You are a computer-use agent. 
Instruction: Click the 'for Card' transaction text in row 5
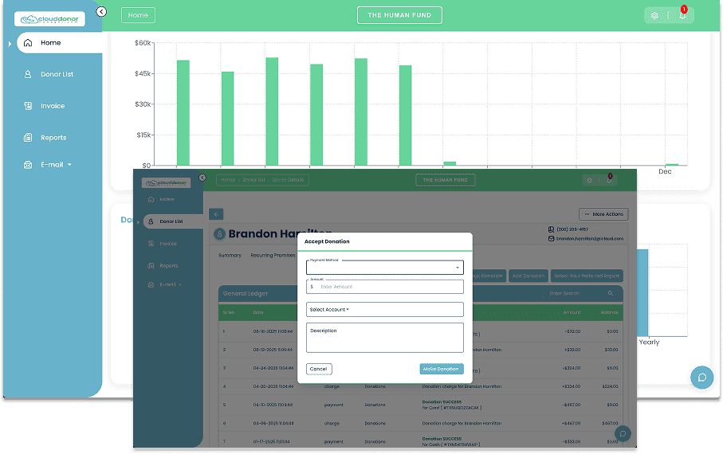452,408
